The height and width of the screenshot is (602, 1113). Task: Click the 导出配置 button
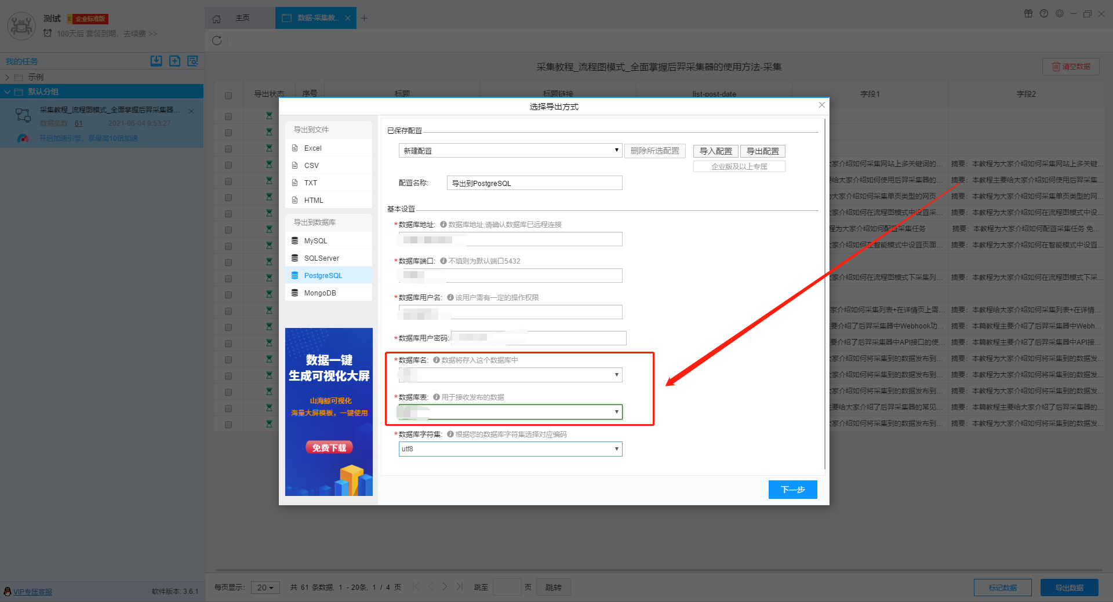(x=763, y=151)
